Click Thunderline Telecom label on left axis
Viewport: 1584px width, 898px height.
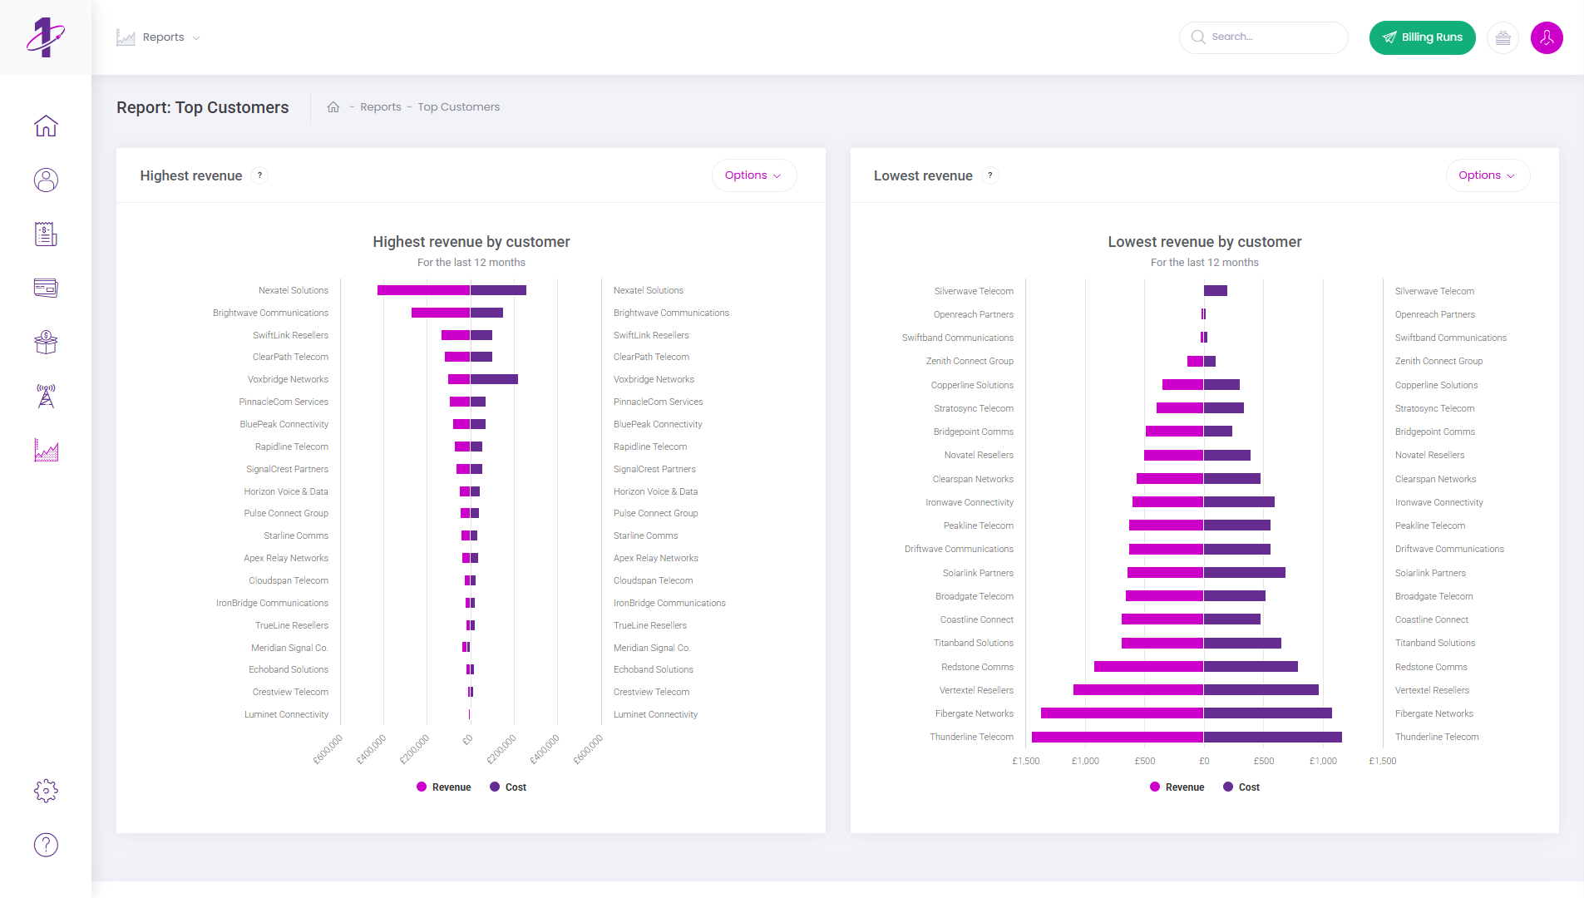971,738
